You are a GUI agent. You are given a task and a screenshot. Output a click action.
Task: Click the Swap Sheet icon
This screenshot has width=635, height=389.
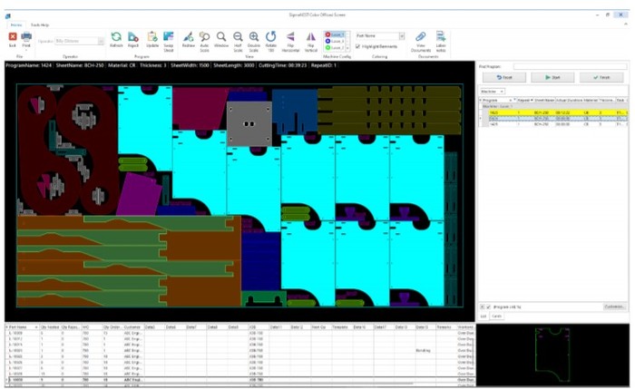[x=169, y=36]
